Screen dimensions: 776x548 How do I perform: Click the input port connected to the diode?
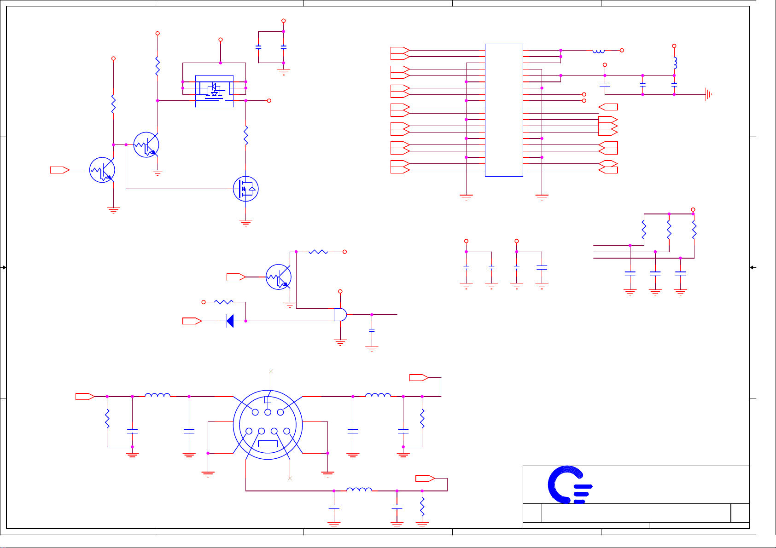[192, 321]
